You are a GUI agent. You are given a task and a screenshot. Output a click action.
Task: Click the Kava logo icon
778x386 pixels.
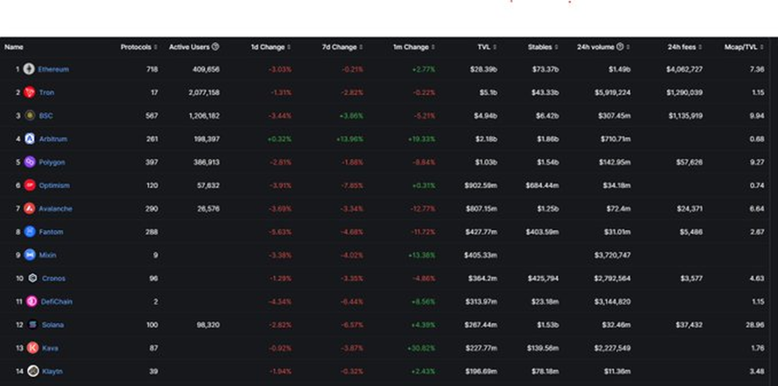pyautogui.click(x=33, y=347)
